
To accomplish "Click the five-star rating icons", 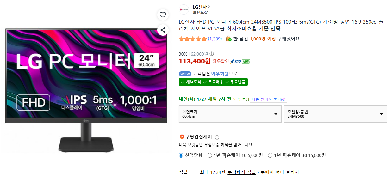I will tap(192, 39).
